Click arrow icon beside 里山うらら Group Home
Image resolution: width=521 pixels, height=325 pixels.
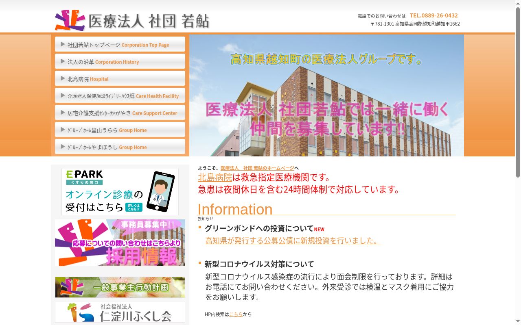(63, 130)
